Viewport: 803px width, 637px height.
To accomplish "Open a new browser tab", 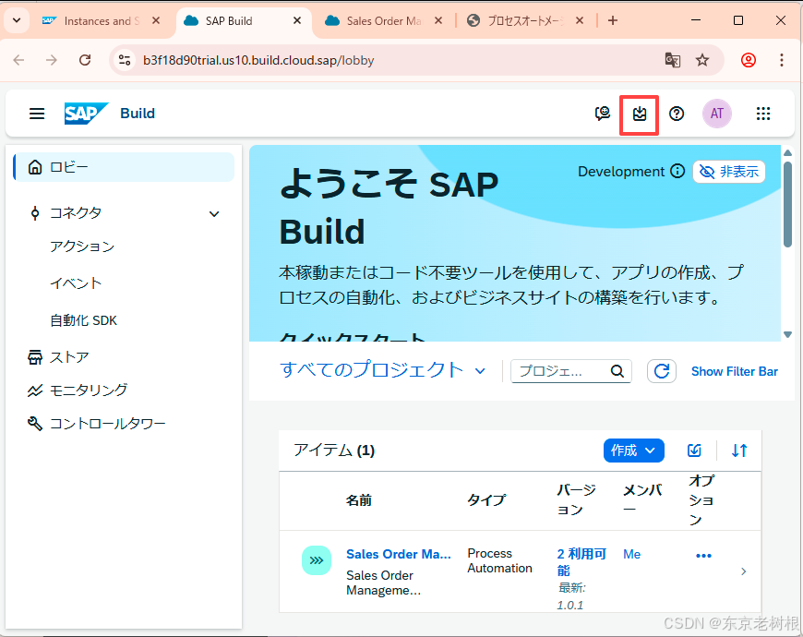I will [x=613, y=20].
